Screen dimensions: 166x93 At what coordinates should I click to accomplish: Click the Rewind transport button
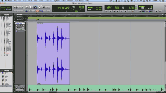(x=114, y=11)
